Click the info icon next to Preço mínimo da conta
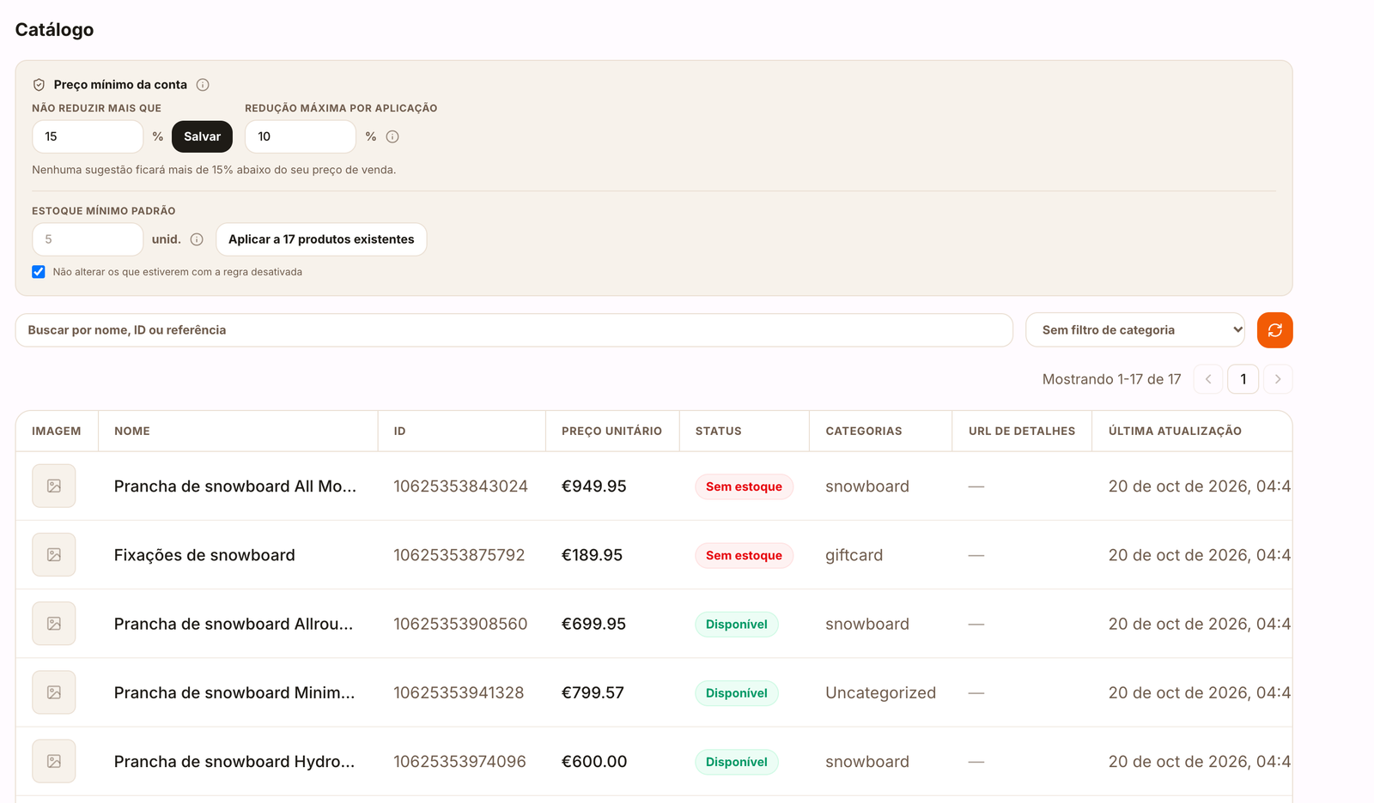1374x803 pixels. click(203, 85)
